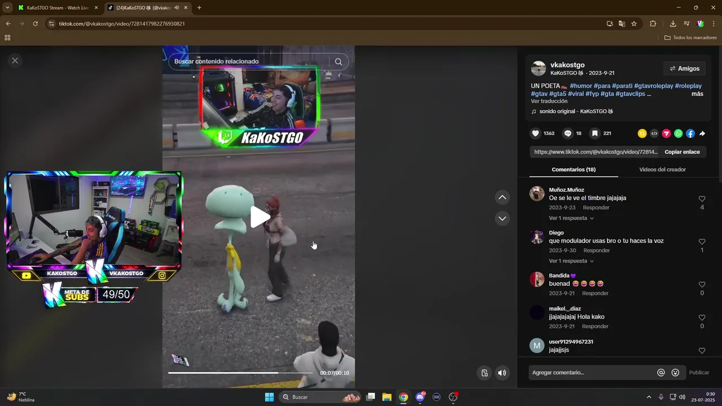Like Diego's comment
Image resolution: width=722 pixels, height=406 pixels.
pos(702,242)
